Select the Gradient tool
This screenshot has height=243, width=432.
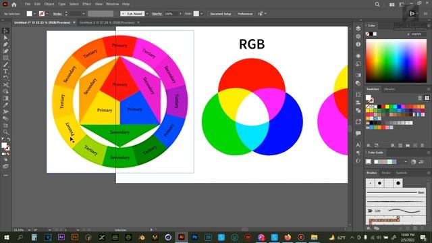[x=5, y=99]
